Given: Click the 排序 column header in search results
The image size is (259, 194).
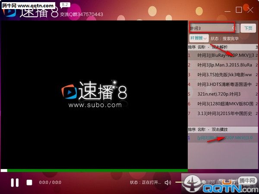Looking at the screenshot, I should tap(192, 47).
